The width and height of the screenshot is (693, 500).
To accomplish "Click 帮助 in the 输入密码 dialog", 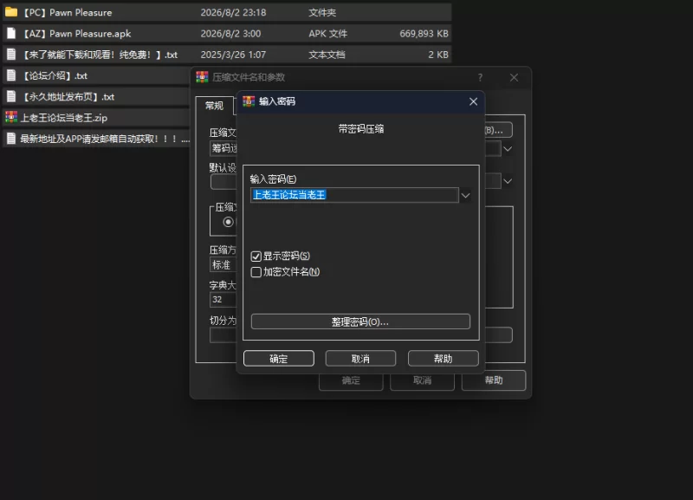I will (444, 359).
